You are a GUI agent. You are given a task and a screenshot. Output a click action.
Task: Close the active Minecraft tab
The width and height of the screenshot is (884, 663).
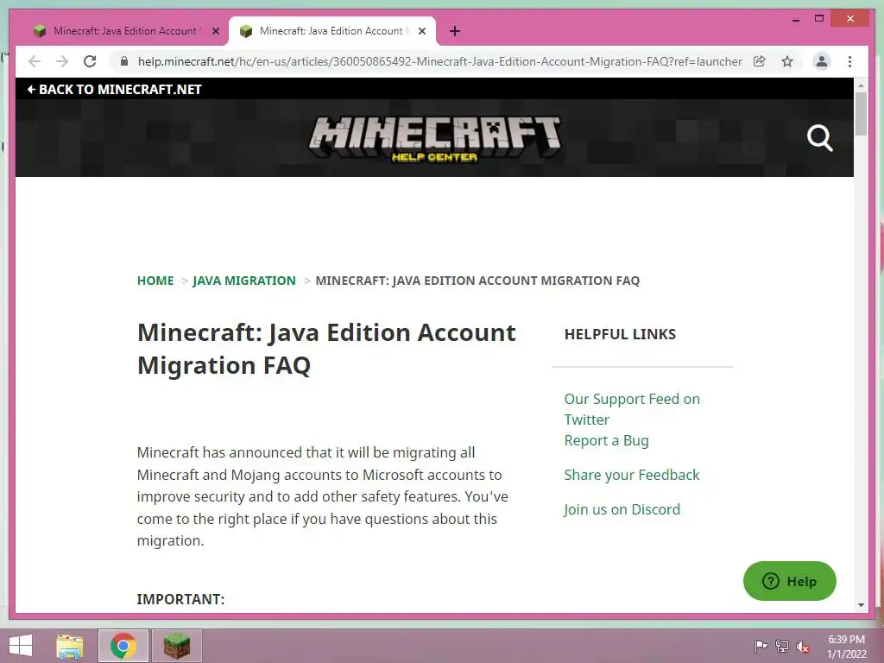coord(421,31)
